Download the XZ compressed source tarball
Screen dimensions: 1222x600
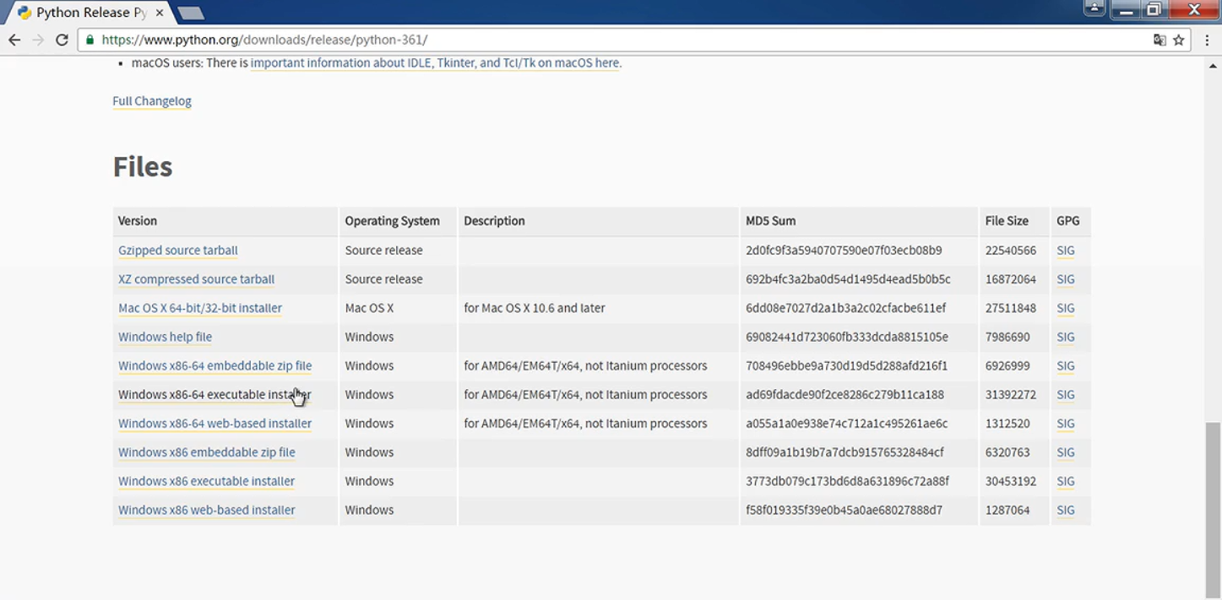pos(197,279)
